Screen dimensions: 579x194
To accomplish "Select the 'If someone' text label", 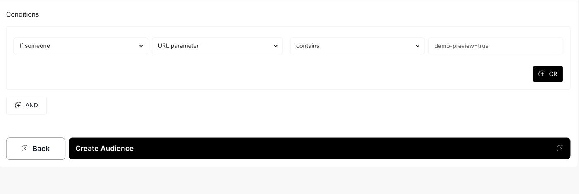I will coord(35,46).
